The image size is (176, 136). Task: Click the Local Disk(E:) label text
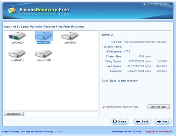tap(70, 42)
